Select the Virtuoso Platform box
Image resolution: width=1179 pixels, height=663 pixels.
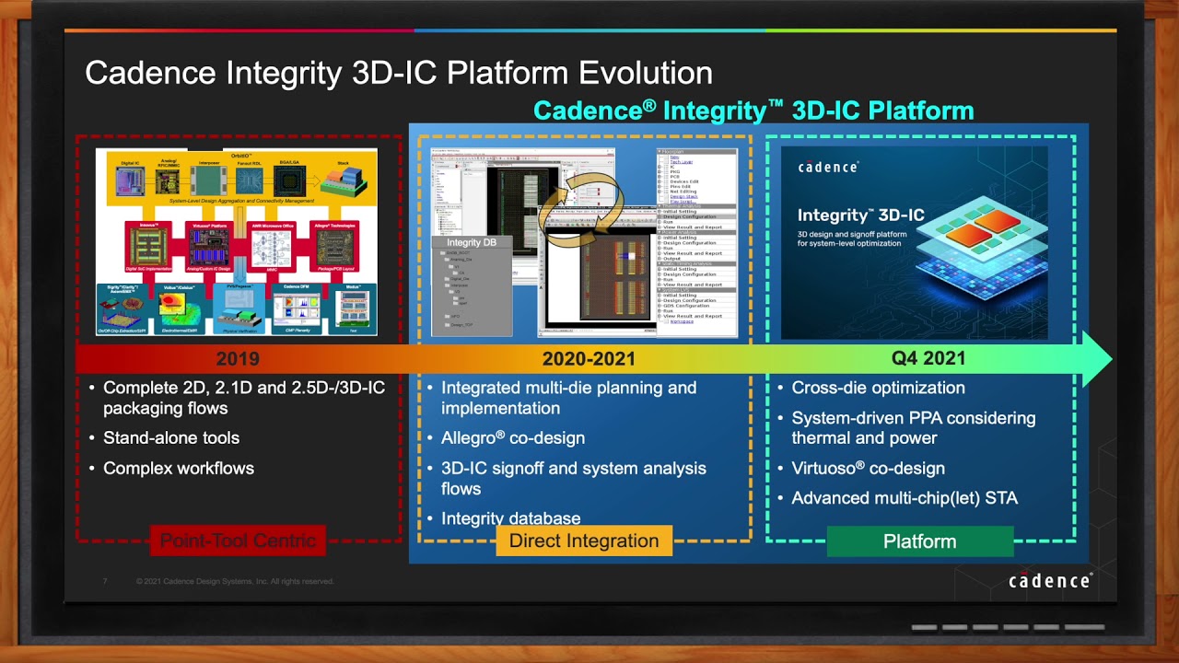[x=209, y=247]
